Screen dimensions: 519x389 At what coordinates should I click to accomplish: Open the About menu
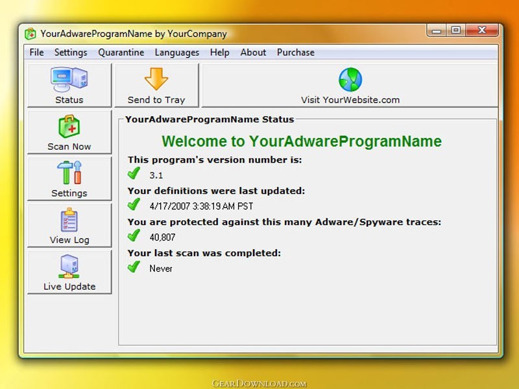tap(253, 53)
